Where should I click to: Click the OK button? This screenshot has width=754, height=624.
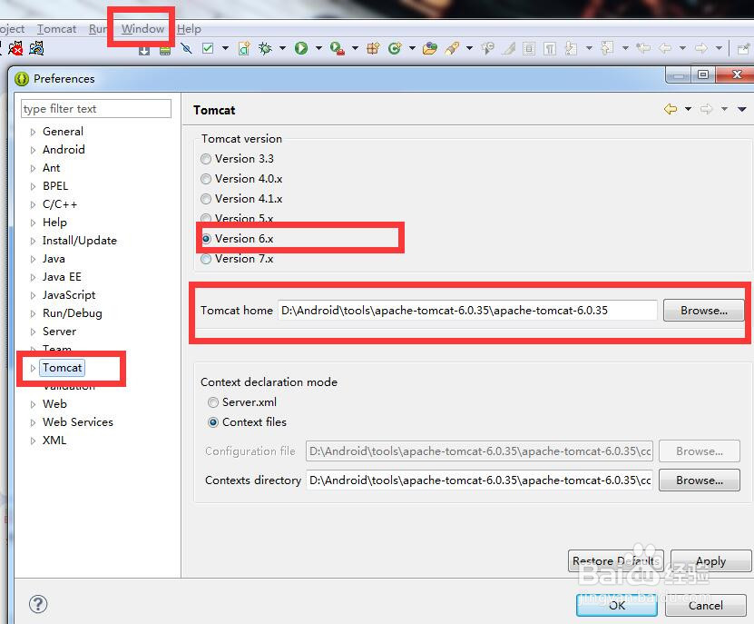617,605
